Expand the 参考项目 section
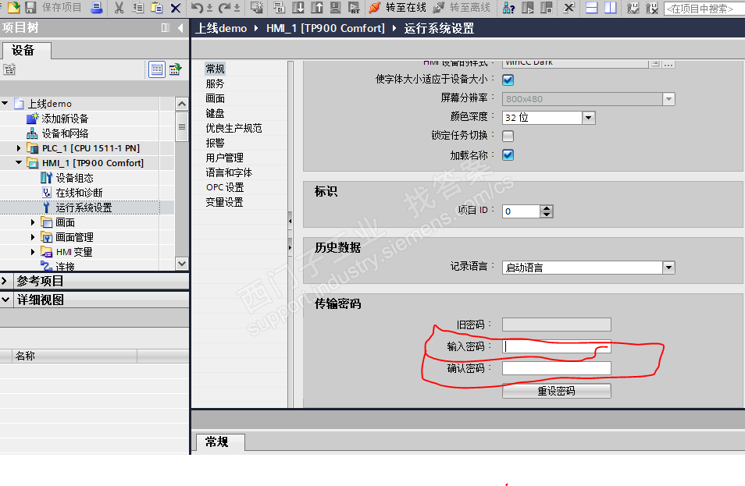This screenshot has width=745, height=486. click(x=4, y=281)
